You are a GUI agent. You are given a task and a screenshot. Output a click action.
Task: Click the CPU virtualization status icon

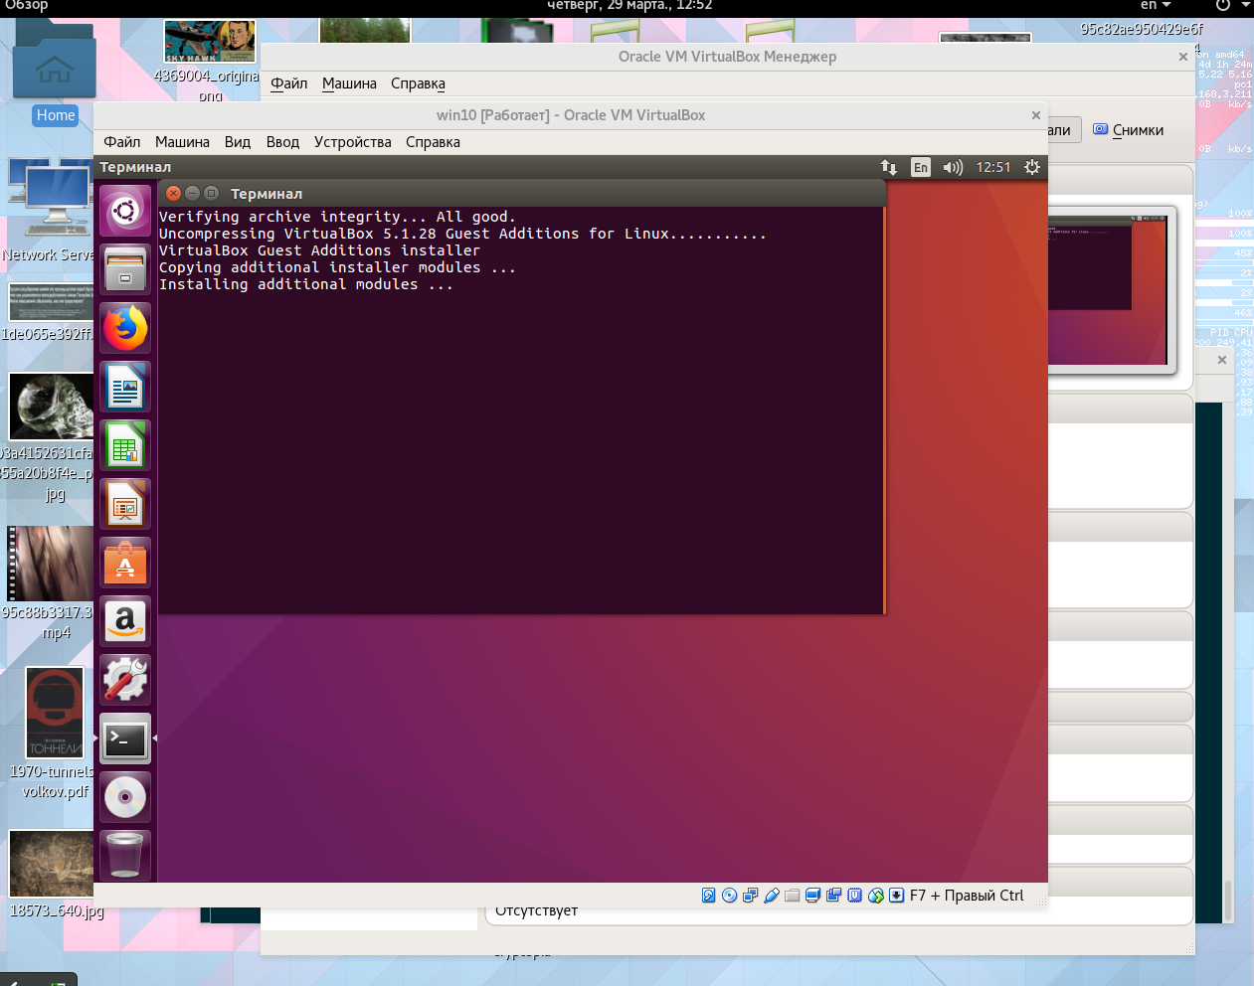854,896
